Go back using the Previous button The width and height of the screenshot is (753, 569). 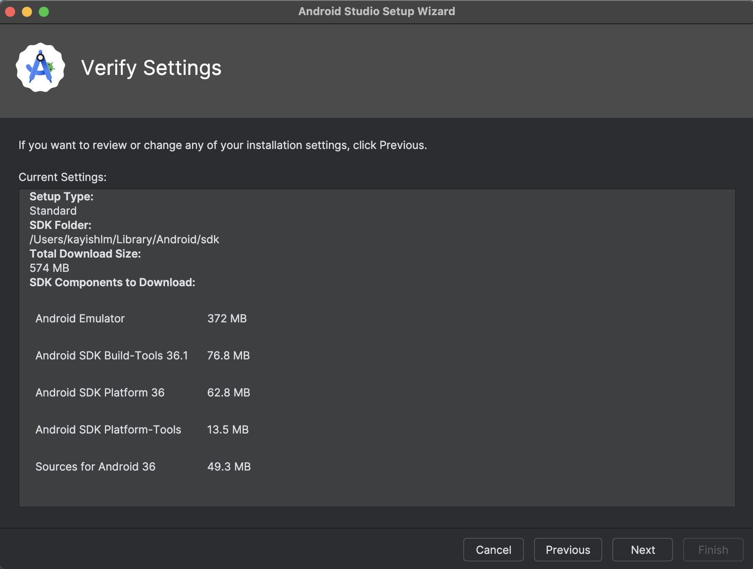(x=568, y=550)
